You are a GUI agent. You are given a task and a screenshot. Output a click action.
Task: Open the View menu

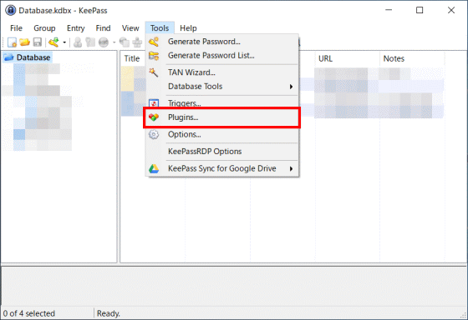click(x=130, y=28)
